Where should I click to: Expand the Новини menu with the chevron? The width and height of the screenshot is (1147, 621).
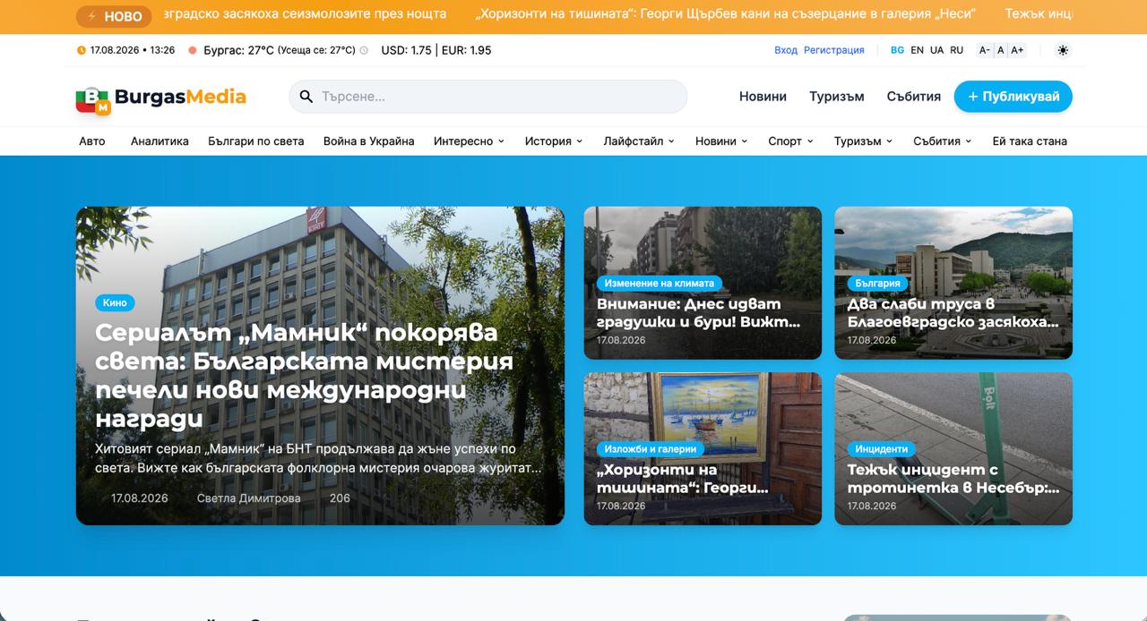(x=721, y=141)
